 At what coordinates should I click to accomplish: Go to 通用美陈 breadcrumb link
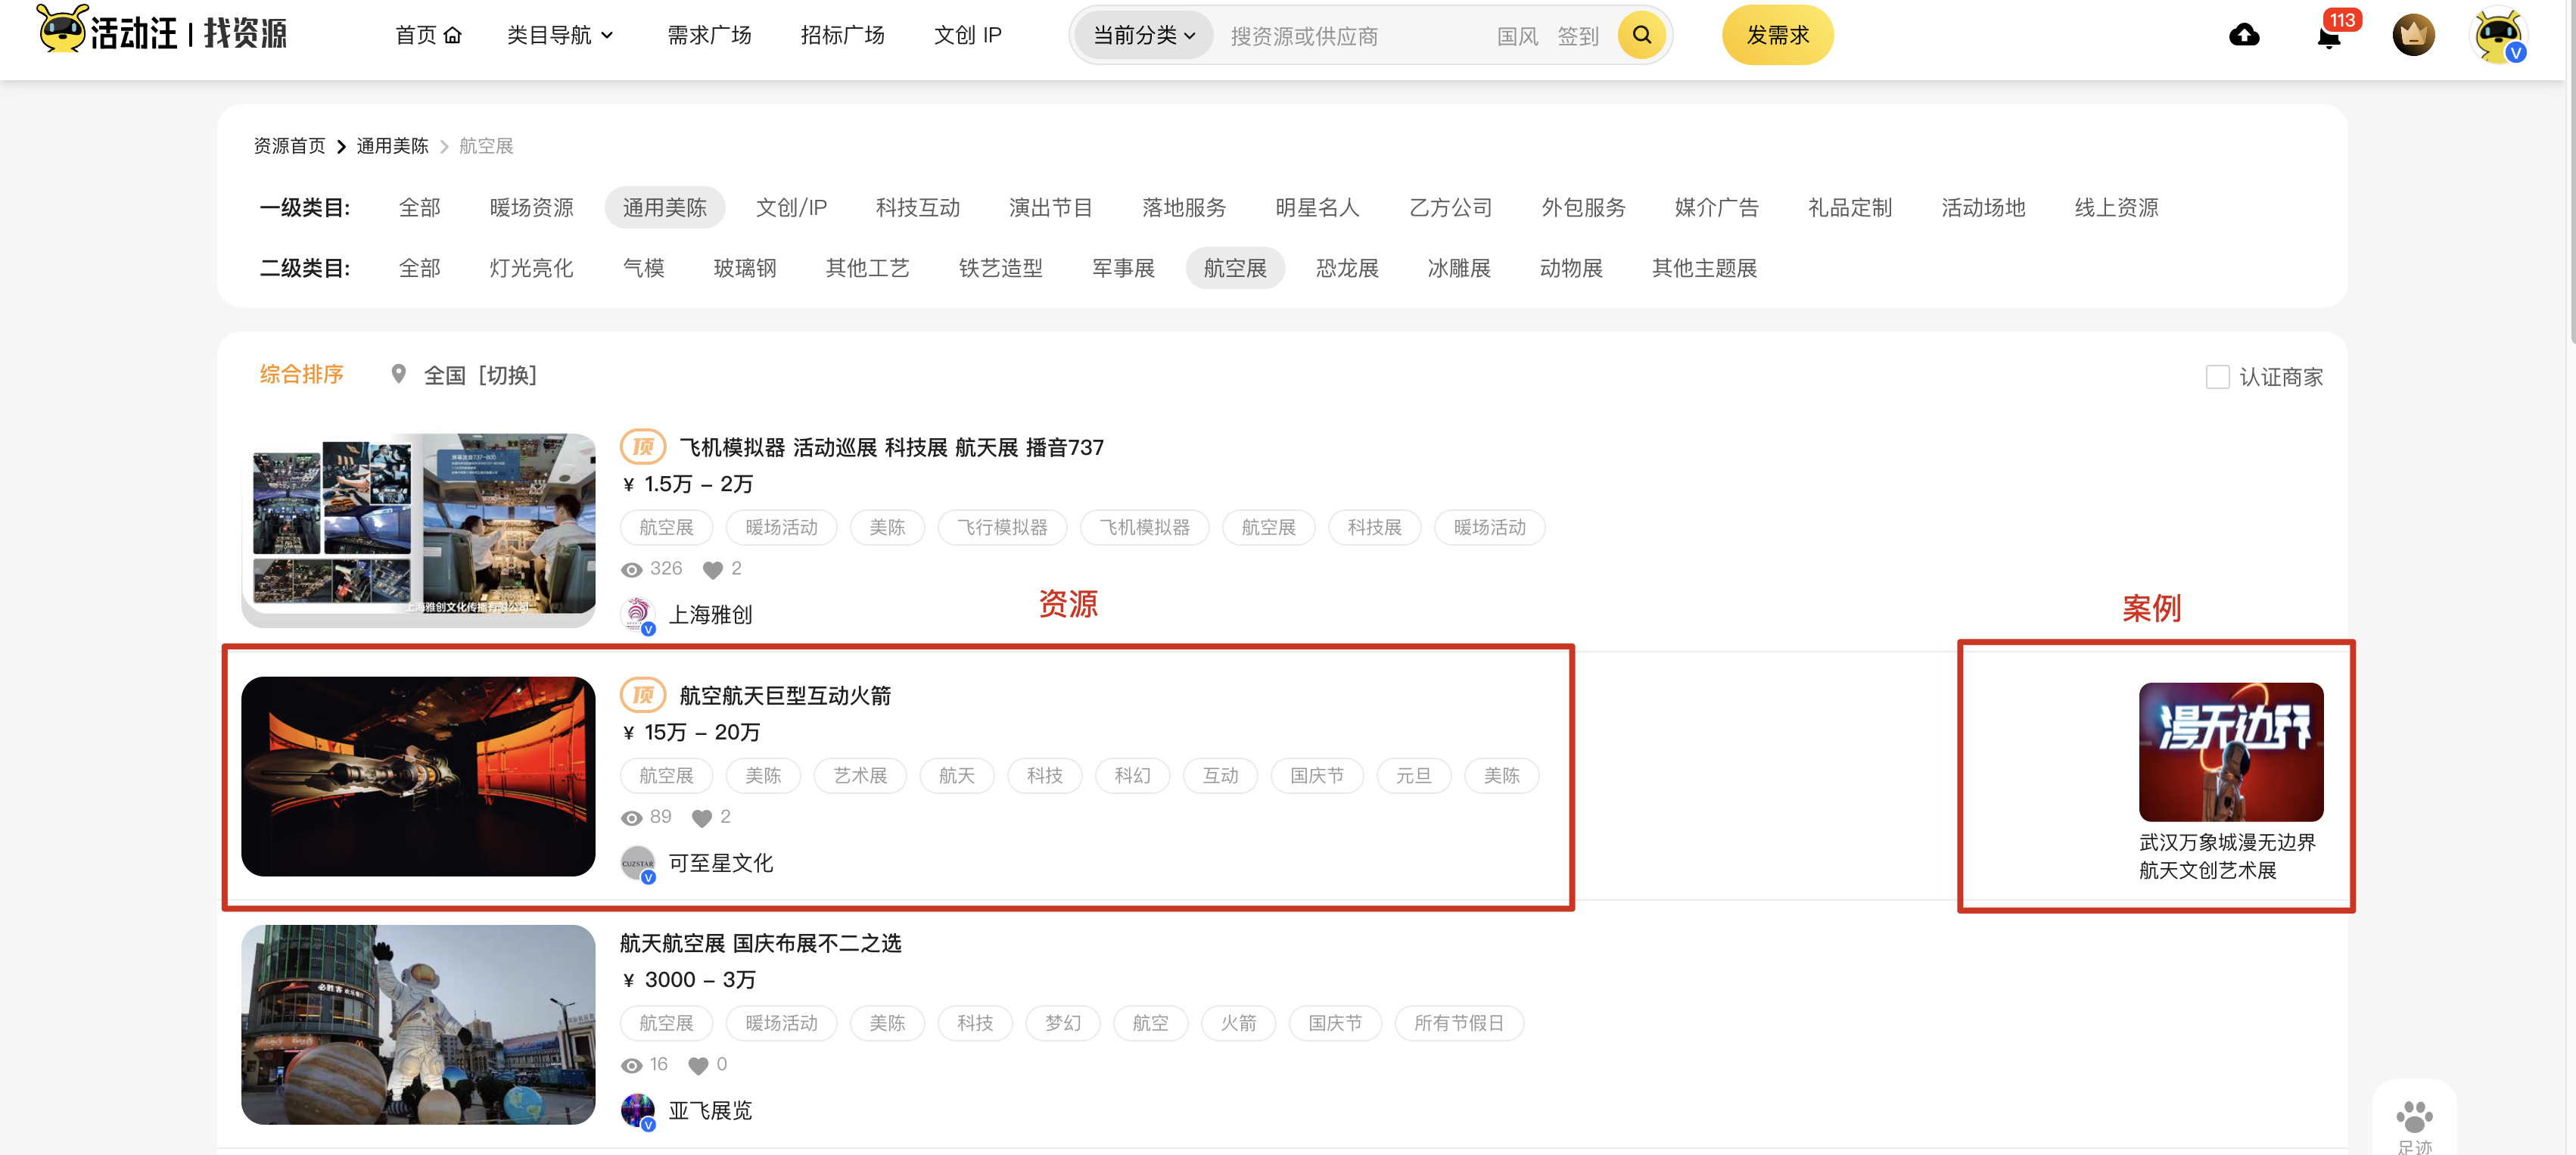click(392, 146)
